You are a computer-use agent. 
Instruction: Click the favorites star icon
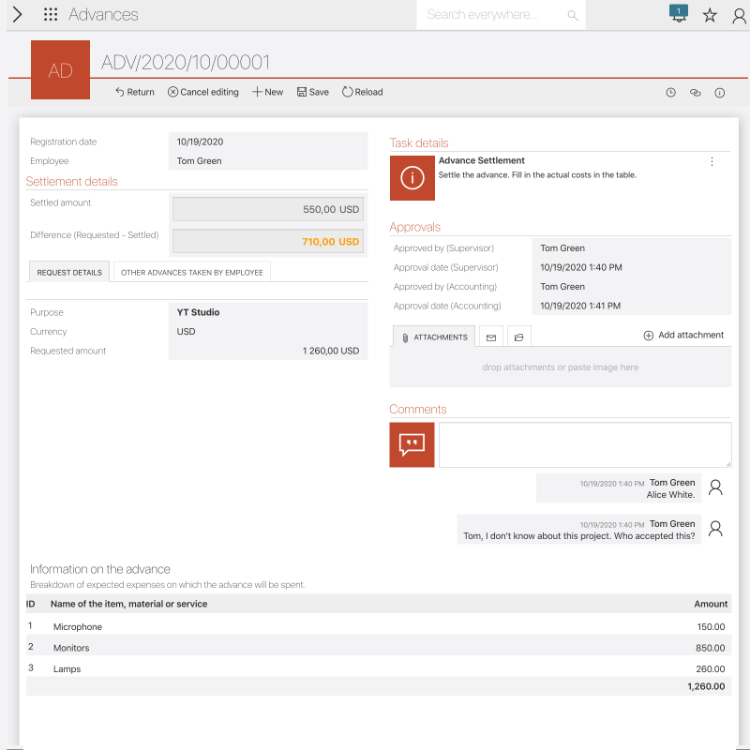[x=710, y=15]
